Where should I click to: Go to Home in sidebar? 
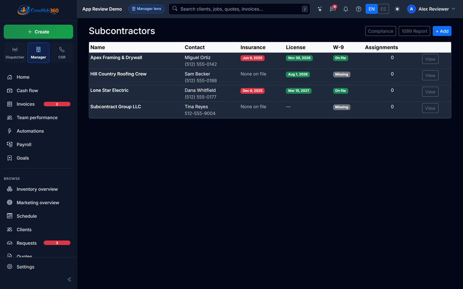[x=38, y=77]
